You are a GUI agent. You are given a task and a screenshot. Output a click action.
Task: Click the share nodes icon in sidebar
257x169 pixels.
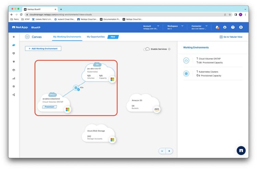pyautogui.click(x=14, y=95)
